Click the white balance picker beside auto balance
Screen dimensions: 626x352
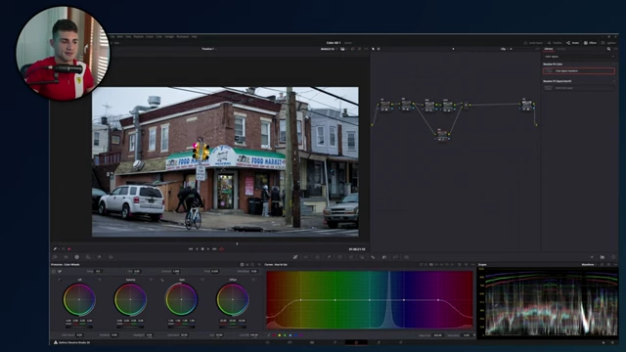click(x=60, y=272)
